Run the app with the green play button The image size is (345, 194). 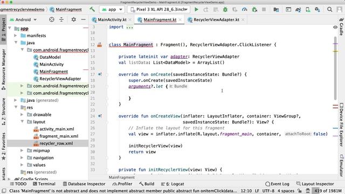coord(196,10)
